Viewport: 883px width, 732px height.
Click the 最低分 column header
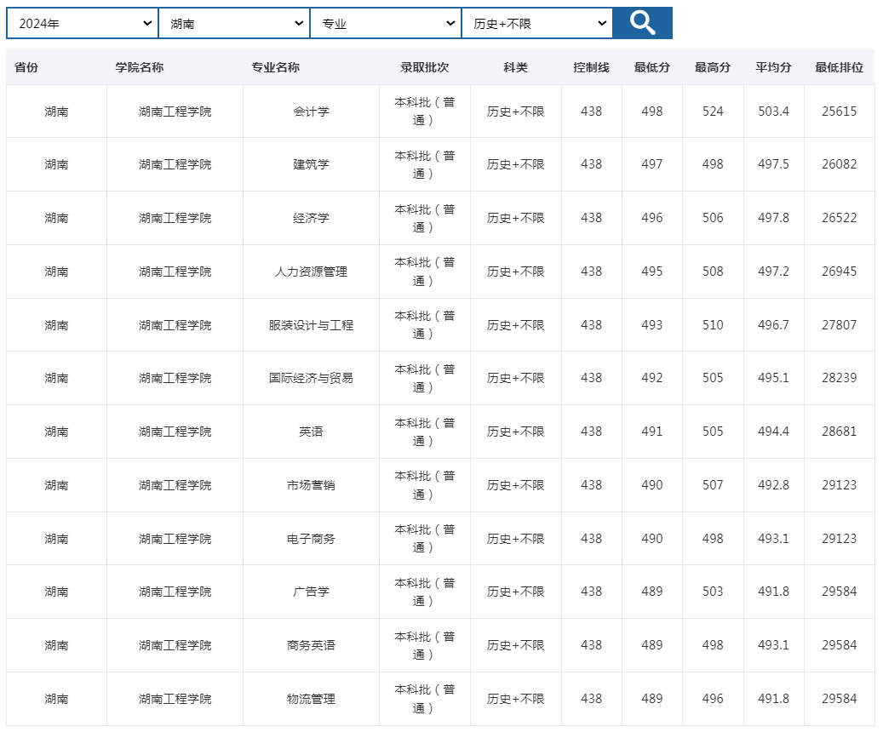pyautogui.click(x=652, y=67)
